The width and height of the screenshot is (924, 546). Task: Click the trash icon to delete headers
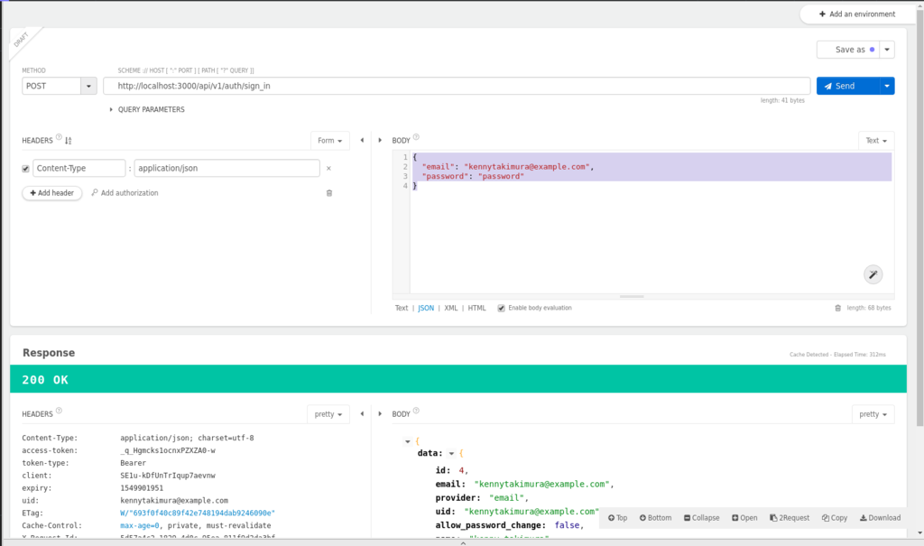tap(329, 193)
